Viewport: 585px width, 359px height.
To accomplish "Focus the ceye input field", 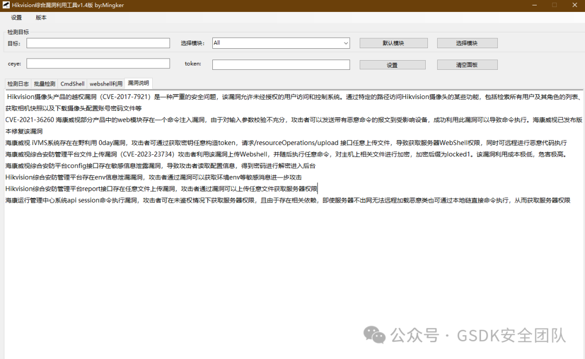I will tap(98, 64).
